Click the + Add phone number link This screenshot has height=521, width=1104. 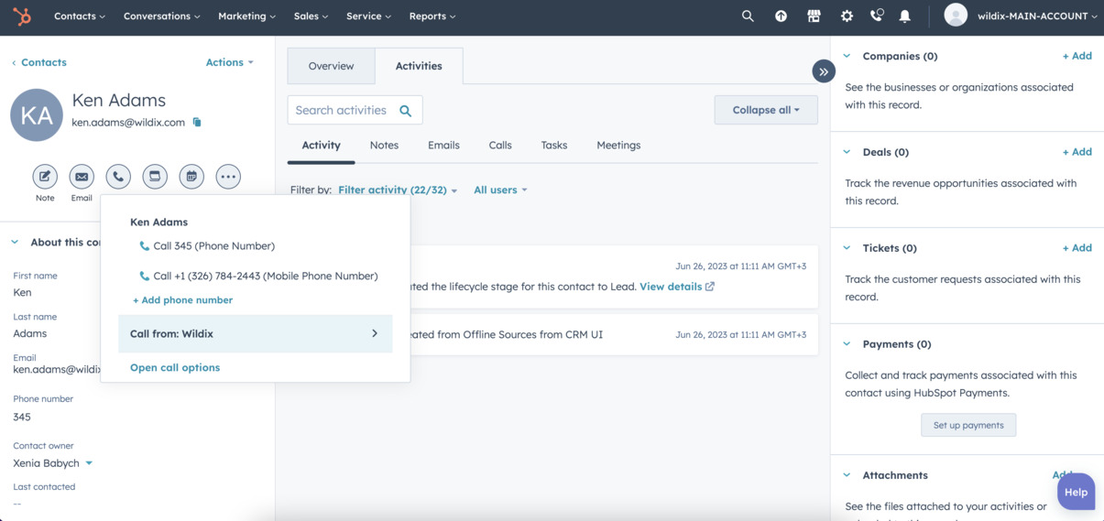[x=182, y=300]
